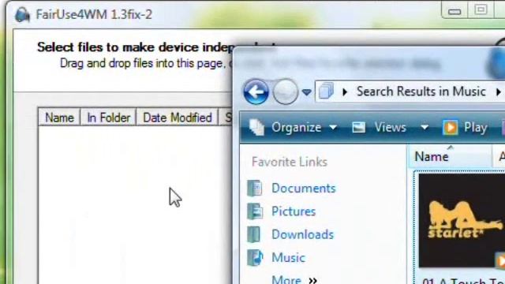Viewport: 505px width, 284px height.
Task: Open the Views dropdown arrow
Action: click(425, 128)
